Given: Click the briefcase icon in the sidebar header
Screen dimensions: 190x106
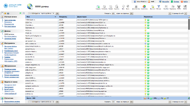Looking at the screenshot, I should click(x=8, y=13).
